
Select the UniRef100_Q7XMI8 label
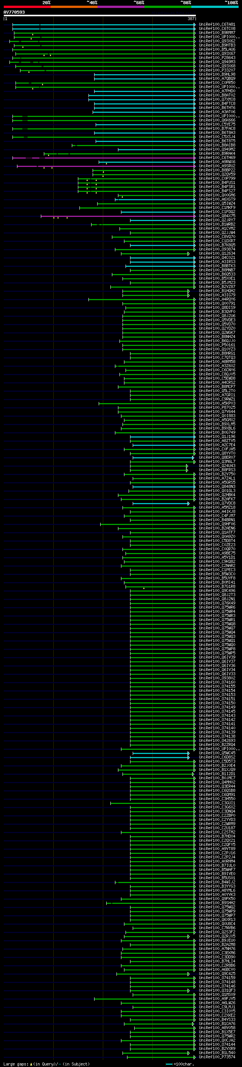click(x=217, y=100)
